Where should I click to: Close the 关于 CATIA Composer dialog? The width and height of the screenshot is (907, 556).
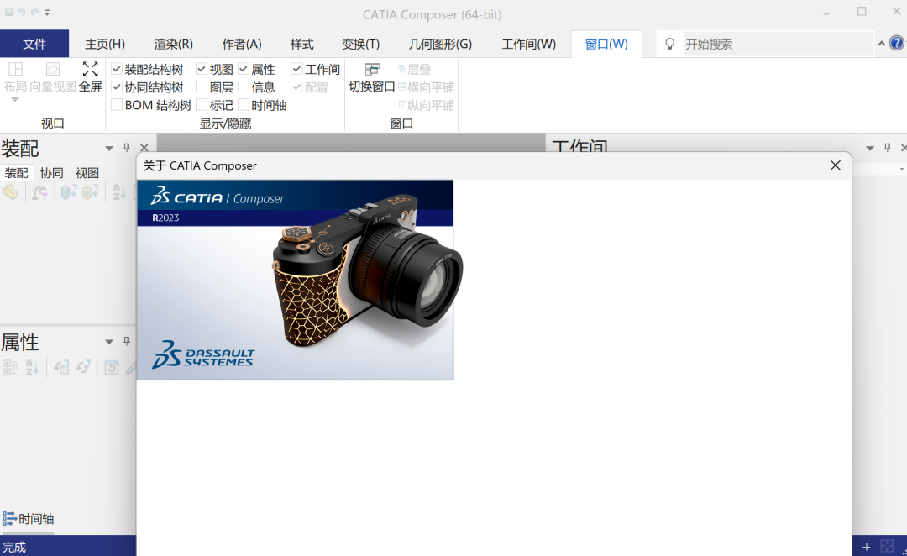click(x=835, y=165)
